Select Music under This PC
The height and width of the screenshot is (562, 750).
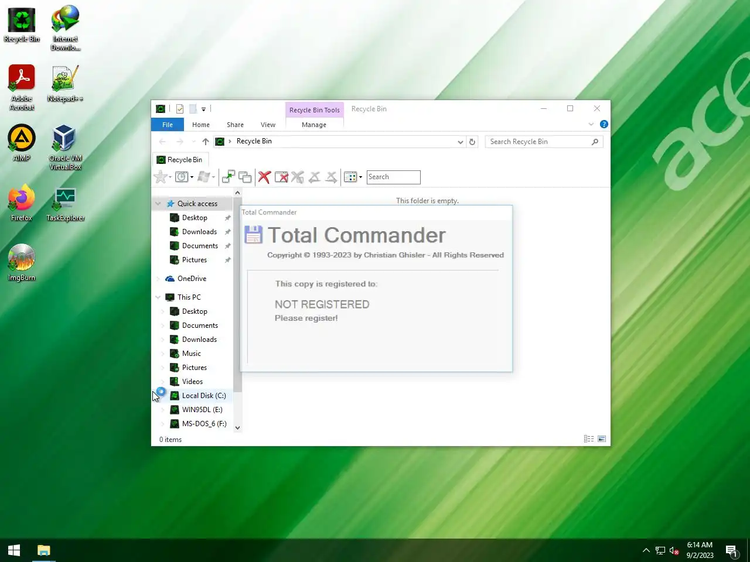pos(192,354)
